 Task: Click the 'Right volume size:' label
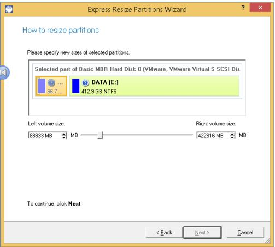(216, 124)
